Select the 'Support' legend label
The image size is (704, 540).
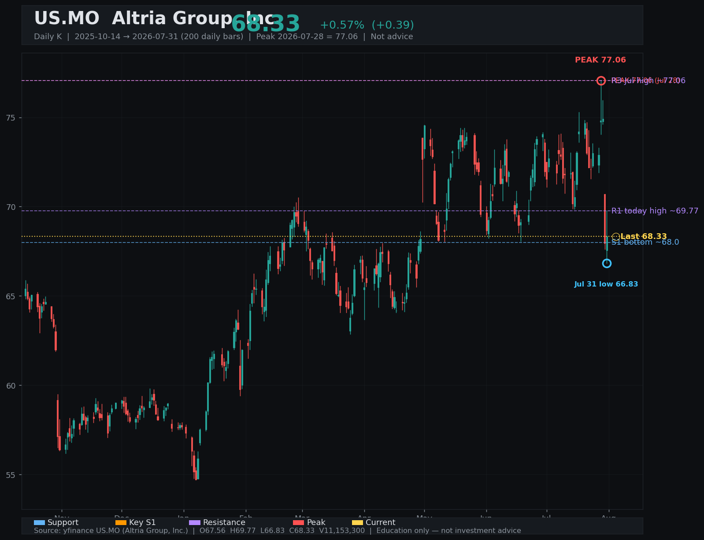[x=63, y=522]
